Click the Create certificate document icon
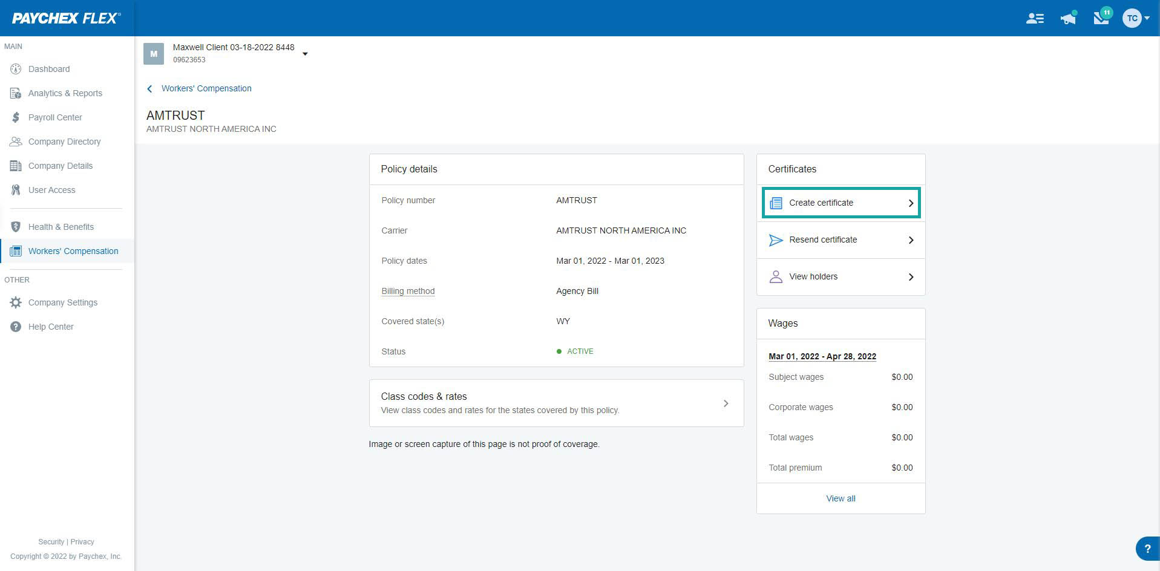Image resolution: width=1160 pixels, height=571 pixels. 776,203
